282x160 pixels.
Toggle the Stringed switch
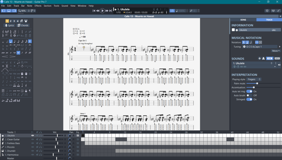[x=249, y=99]
